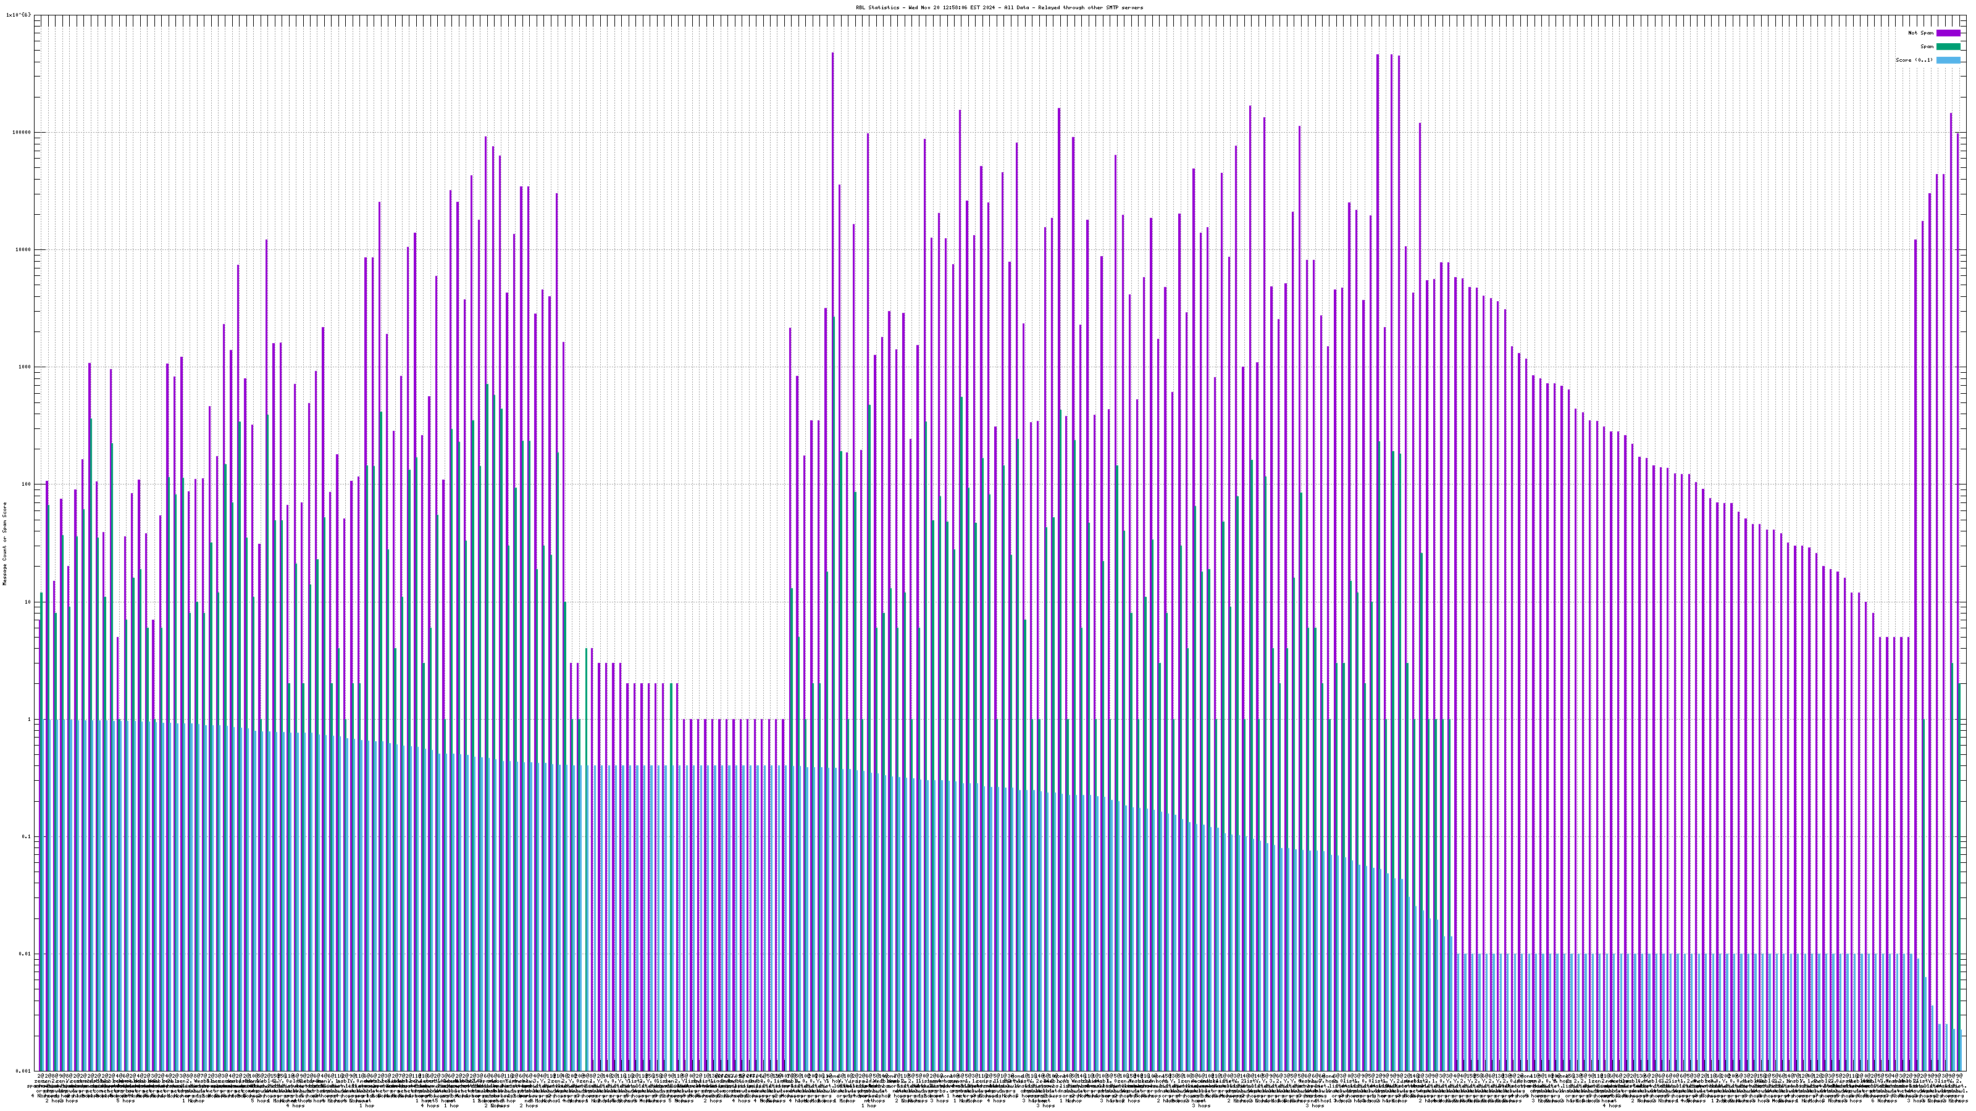Click the 'Message Count or Spam Score' axis label
Screen dimensions: 1976x1111
[4, 543]
